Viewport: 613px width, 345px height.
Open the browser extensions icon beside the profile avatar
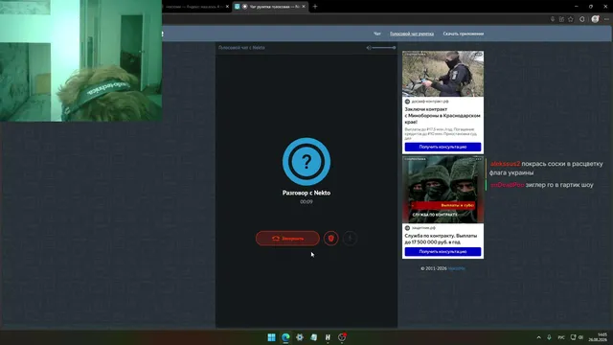point(582,19)
